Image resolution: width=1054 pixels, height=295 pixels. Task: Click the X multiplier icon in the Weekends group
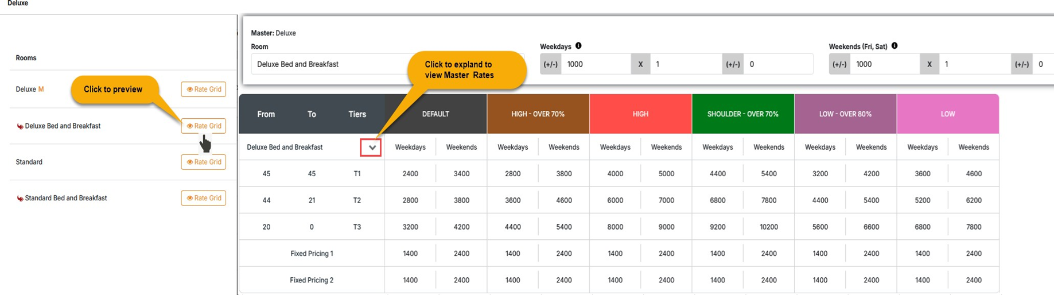click(929, 64)
